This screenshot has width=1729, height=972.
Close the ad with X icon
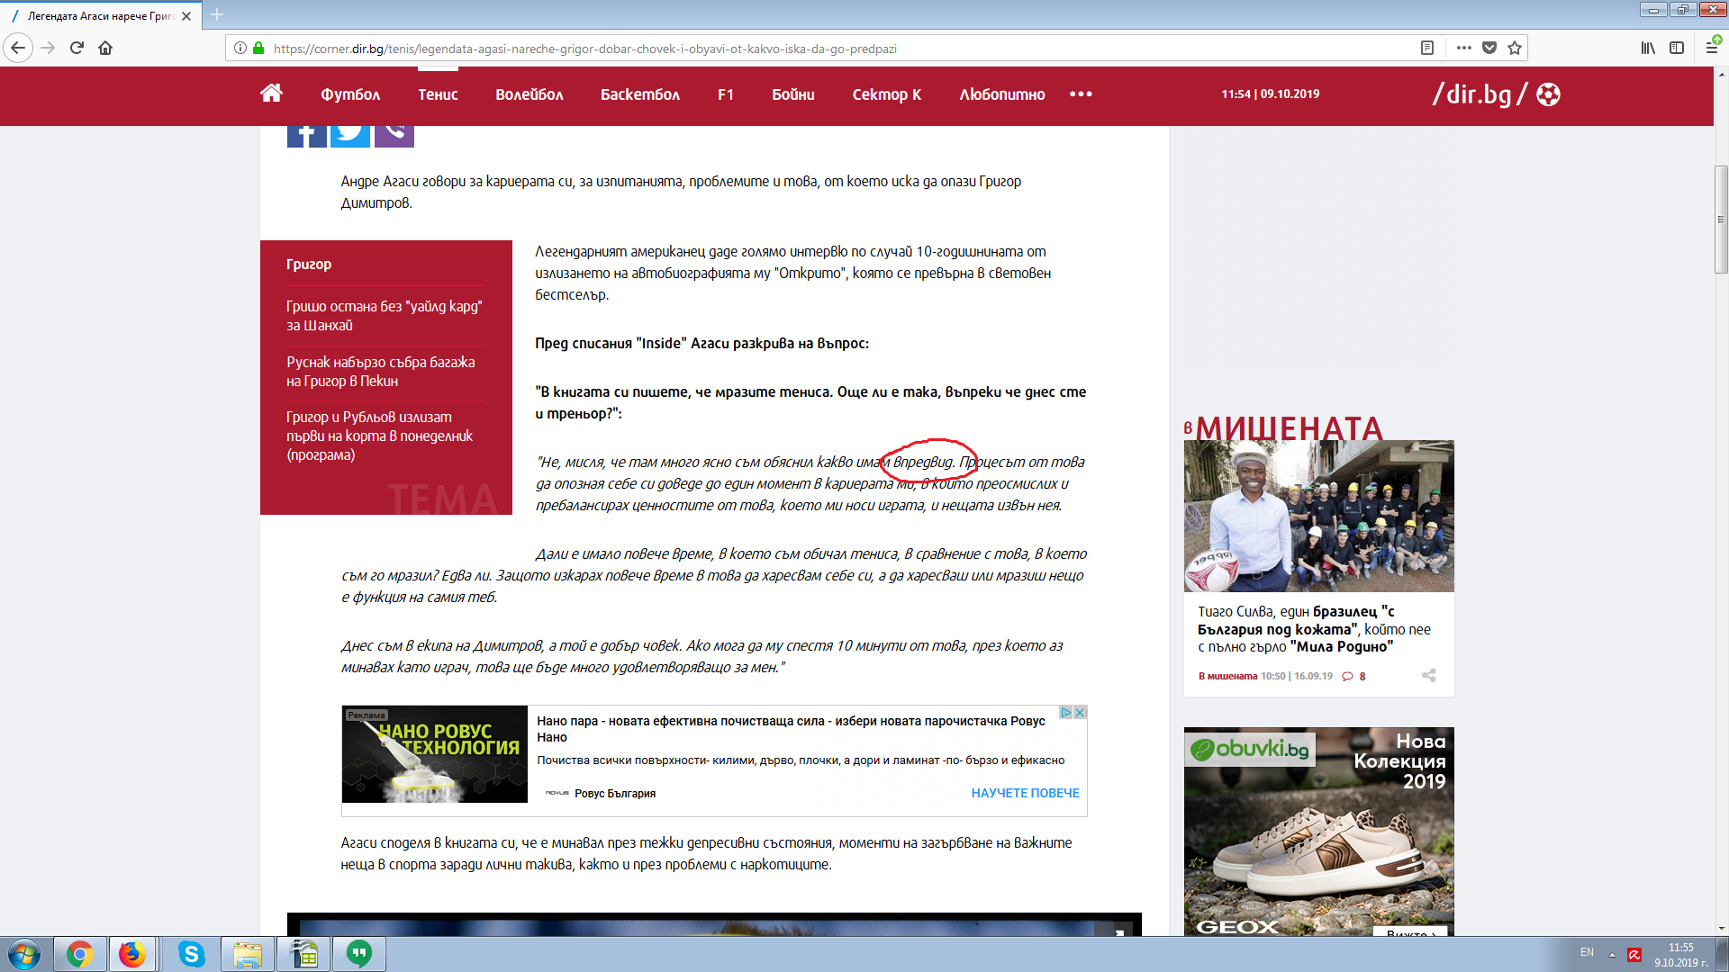point(1081,712)
